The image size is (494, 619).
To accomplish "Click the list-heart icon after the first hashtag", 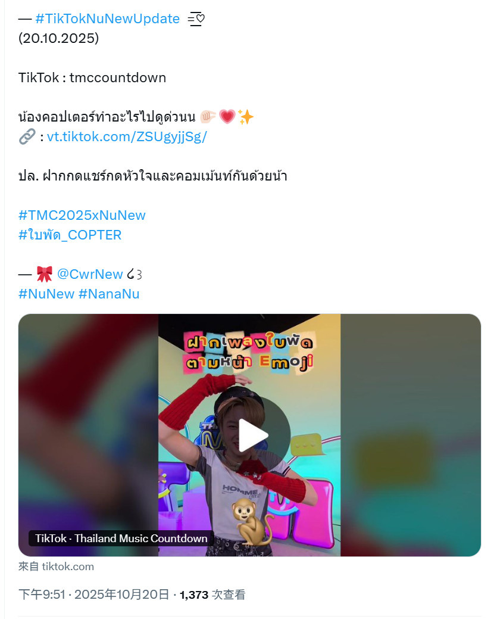I will pos(196,18).
